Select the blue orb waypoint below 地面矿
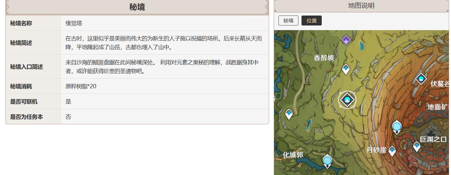451x175 pixels. pos(396,127)
